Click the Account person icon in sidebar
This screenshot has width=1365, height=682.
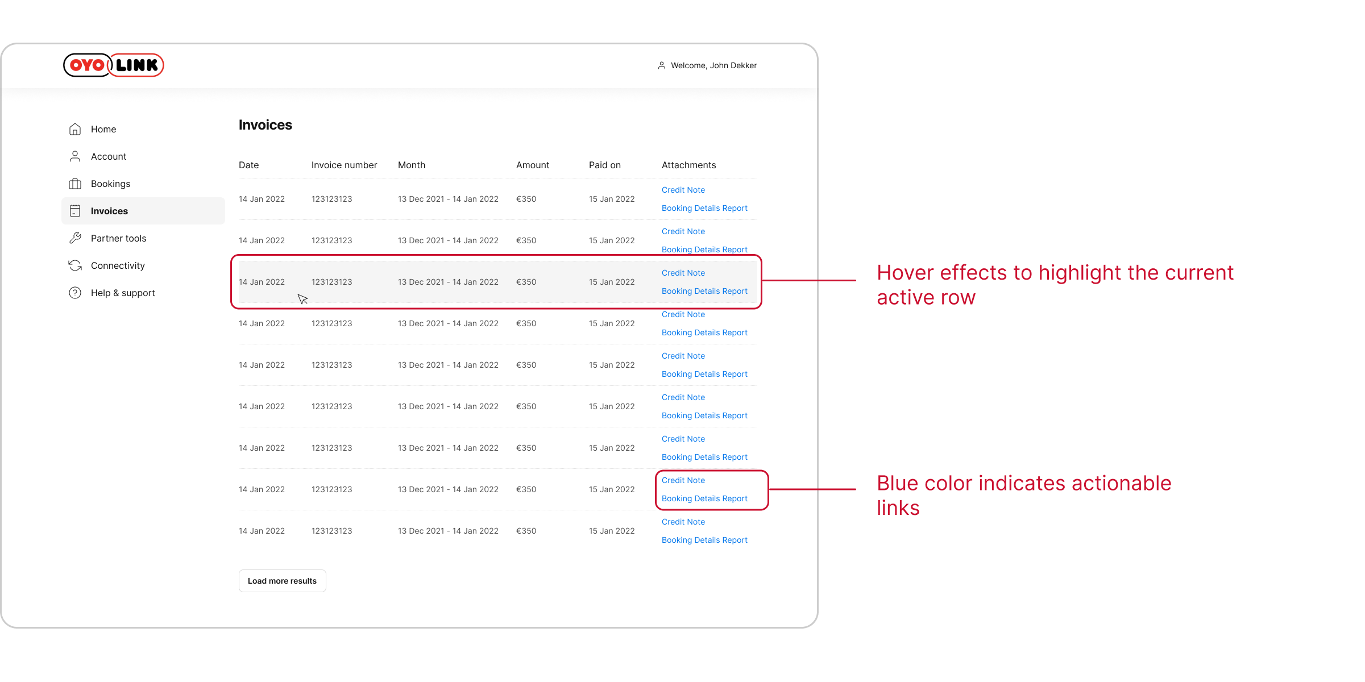(75, 156)
